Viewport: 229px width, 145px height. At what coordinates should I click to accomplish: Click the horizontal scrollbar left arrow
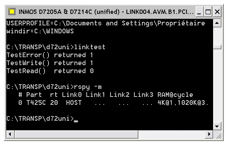point(10,134)
